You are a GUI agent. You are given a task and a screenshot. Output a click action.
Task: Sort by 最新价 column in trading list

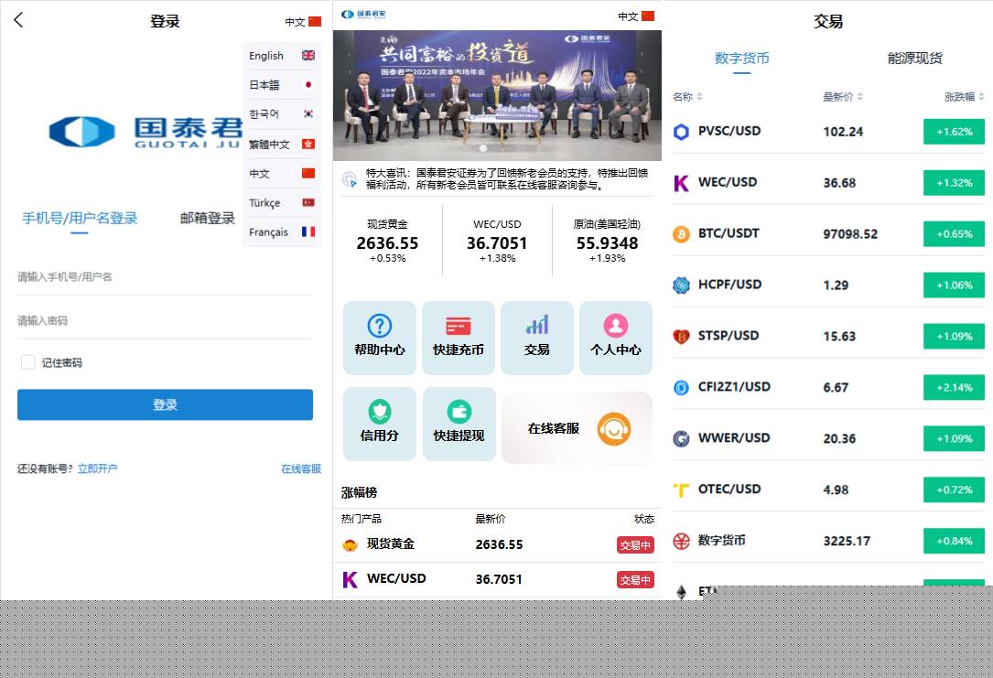pos(842,97)
